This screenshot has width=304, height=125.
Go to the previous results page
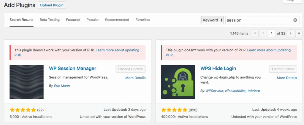click(263, 33)
